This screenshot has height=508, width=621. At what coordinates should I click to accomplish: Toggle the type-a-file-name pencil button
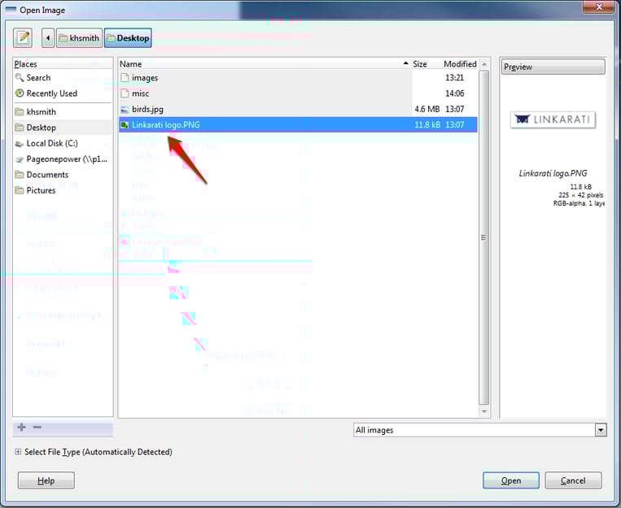(x=23, y=38)
